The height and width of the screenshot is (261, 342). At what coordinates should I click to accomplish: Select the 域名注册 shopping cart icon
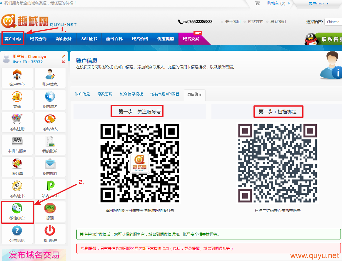coord(17,119)
